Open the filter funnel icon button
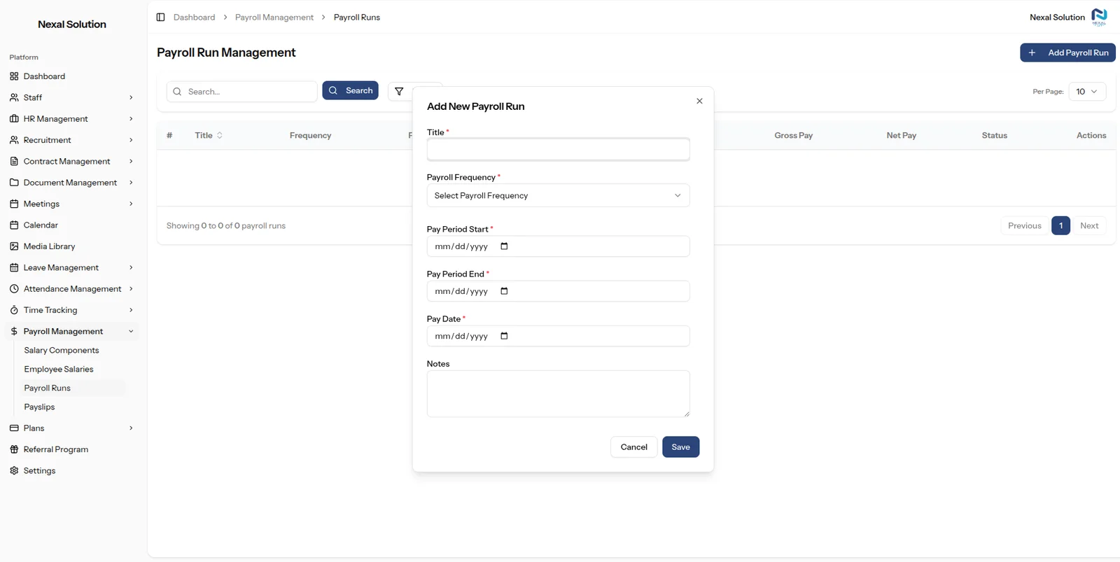 399,91
